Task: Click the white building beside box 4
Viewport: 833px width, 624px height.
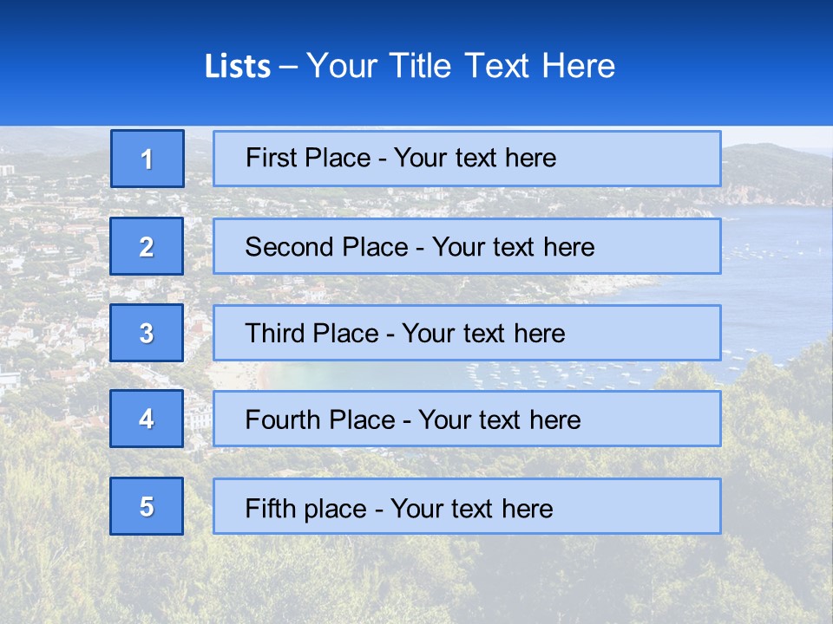Action: (x=198, y=420)
